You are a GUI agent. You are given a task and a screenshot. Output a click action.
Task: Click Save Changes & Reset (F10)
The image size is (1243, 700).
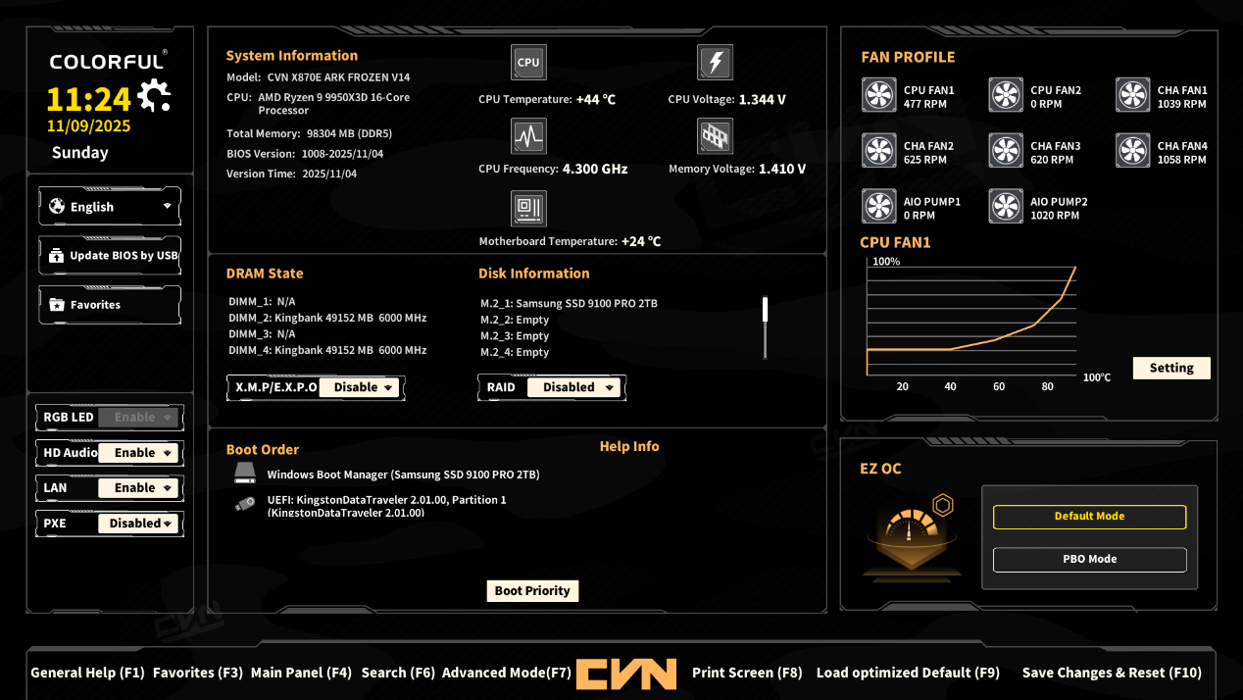click(x=1112, y=673)
